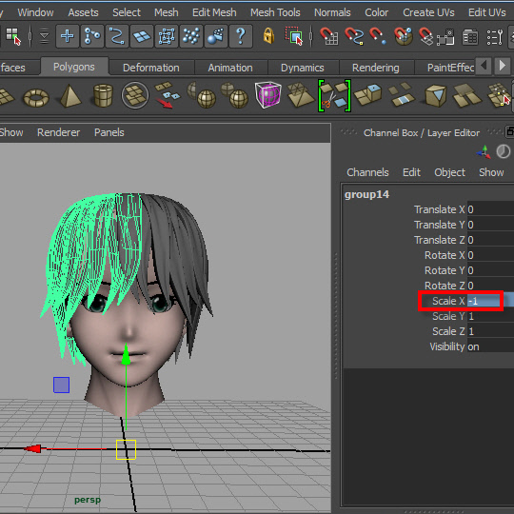Click the two-spheres shelf icon beside the red arrow
This screenshot has width=514, height=514.
[201, 95]
